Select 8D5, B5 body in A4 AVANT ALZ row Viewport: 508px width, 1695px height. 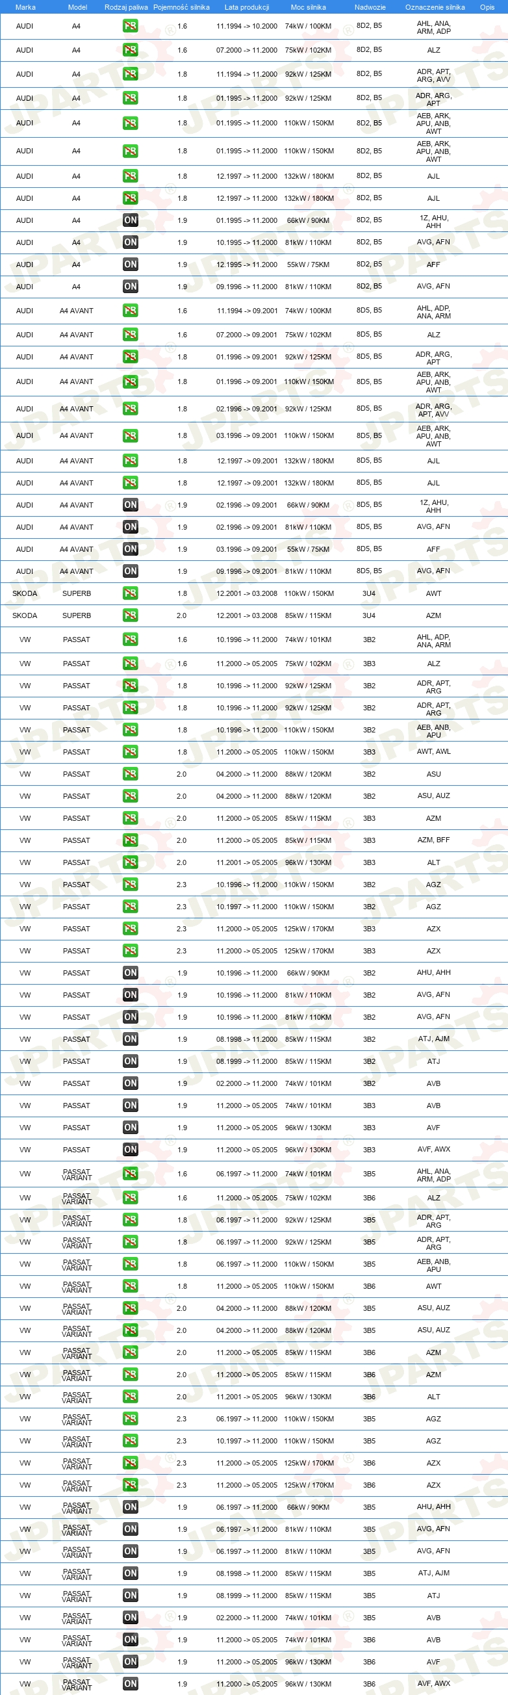click(x=369, y=334)
